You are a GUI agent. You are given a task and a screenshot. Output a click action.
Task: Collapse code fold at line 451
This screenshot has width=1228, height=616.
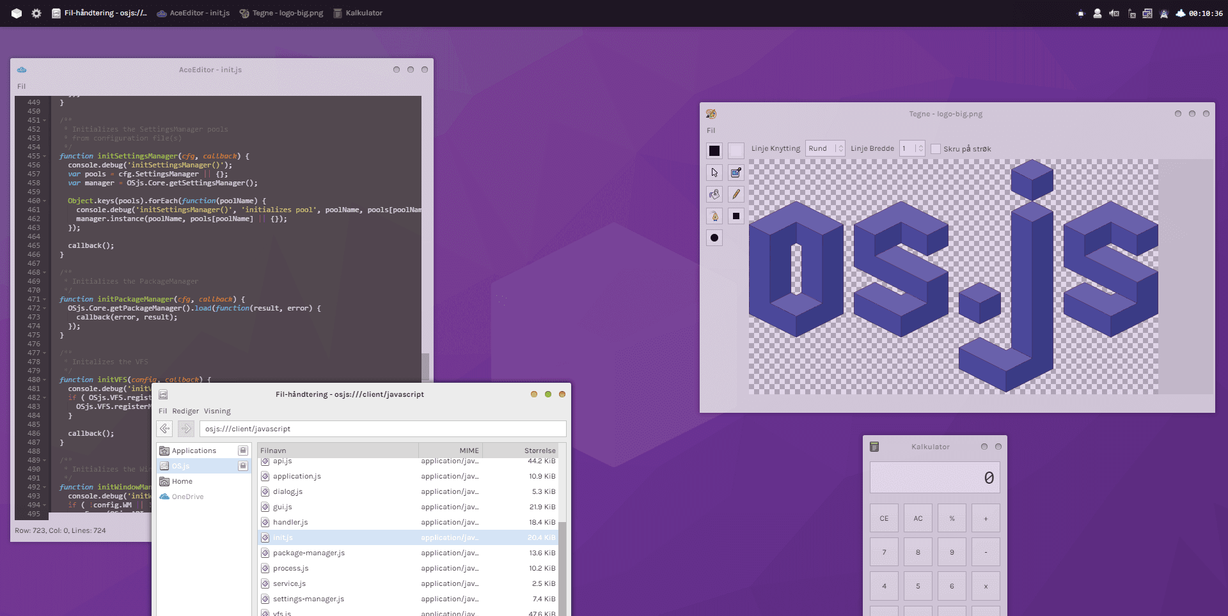coord(45,120)
